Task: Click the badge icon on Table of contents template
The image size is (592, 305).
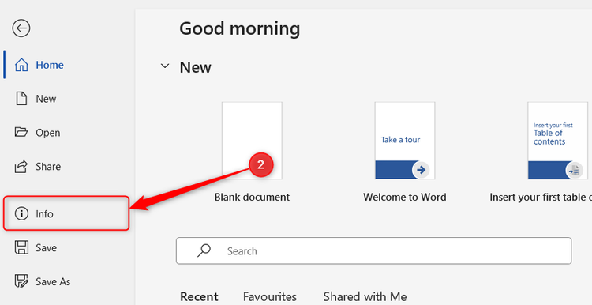Action: 575,171
